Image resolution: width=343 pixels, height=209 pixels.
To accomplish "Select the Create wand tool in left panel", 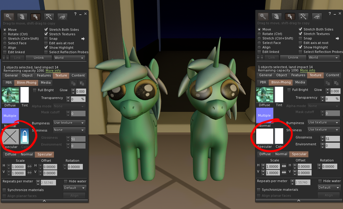I will [49, 17].
